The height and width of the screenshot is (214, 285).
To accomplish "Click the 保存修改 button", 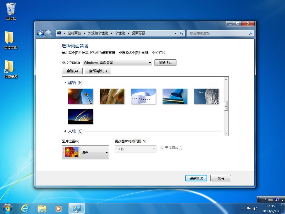I will coord(196,178).
